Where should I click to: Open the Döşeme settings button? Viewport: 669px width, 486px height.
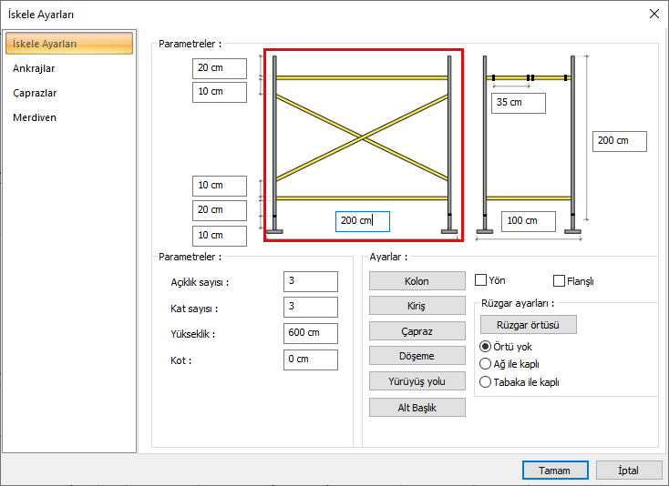coord(417,356)
